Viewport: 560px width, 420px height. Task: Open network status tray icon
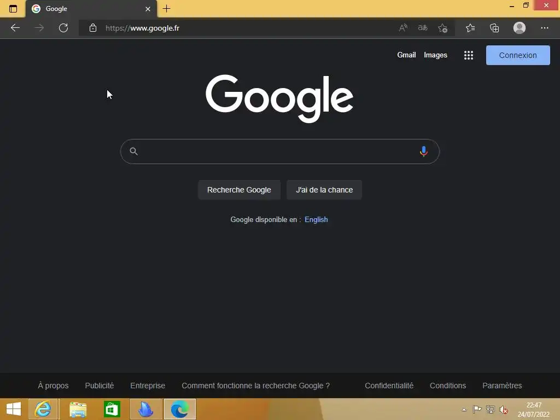point(491,410)
